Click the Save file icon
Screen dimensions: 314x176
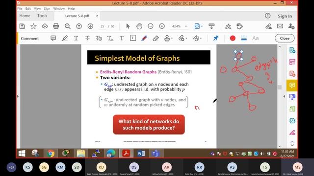coord(22,26)
